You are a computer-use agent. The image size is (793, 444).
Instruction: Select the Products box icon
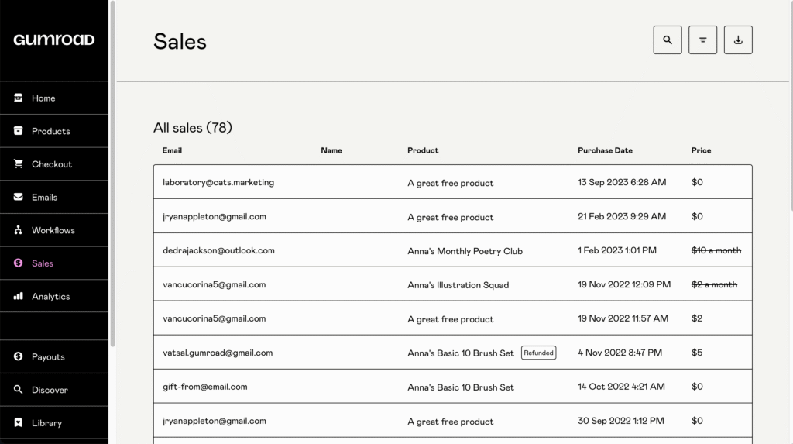pos(19,131)
